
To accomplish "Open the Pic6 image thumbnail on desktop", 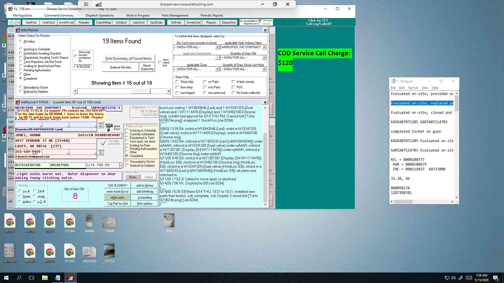I will 169,223.
